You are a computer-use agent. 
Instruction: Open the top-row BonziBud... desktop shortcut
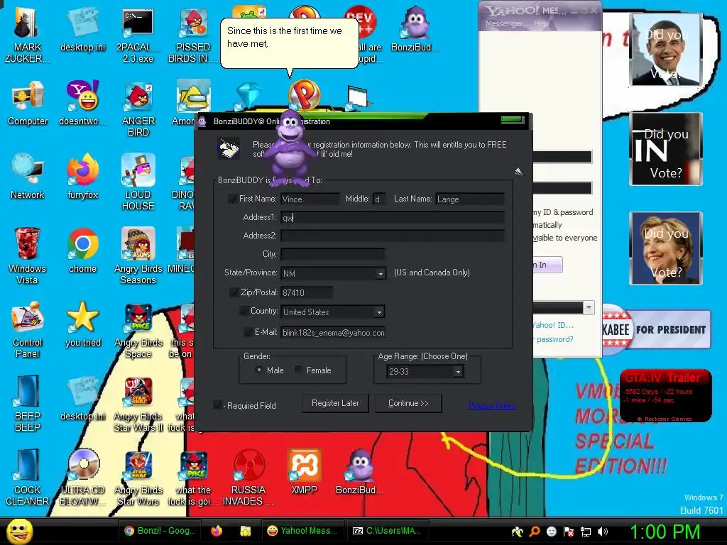pos(415,28)
